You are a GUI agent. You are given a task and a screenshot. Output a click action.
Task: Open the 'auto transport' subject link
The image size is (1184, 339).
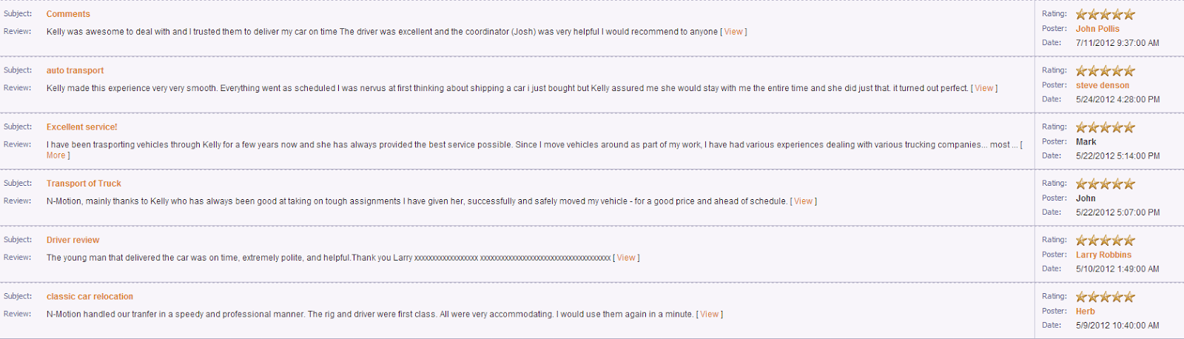tap(75, 70)
